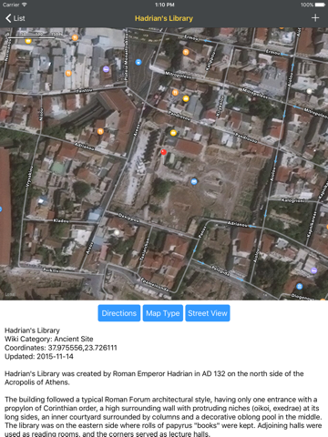Viewport: 328px width, 437px height.
Task: Tap the Hadrian's Library title in header
Action: [164, 18]
